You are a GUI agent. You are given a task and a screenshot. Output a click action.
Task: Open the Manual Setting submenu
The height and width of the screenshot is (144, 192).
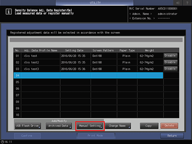[x=90, y=126]
